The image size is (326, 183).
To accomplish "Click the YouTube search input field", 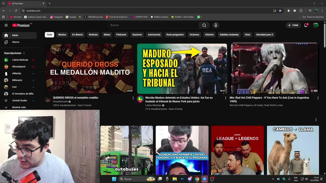I will point(153,25).
